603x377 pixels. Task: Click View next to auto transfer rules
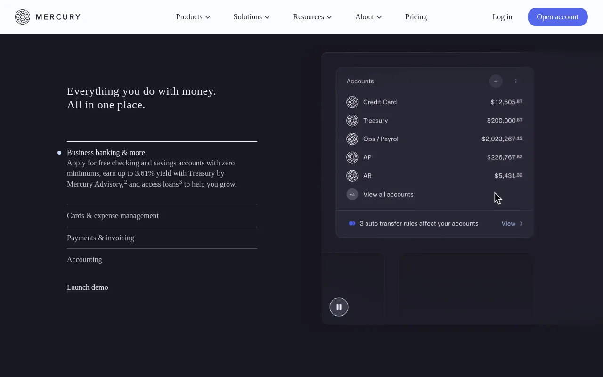coord(508,224)
